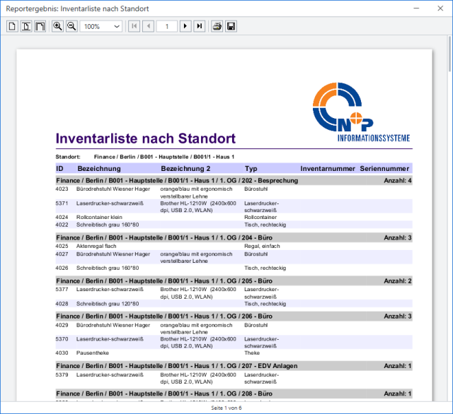Click the 'Inventarnummer' column header

(328, 169)
